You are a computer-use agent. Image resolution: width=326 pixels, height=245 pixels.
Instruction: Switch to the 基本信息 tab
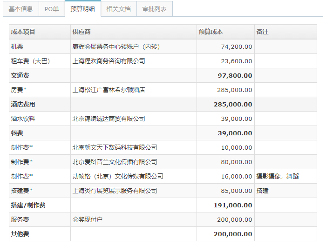(x=21, y=9)
